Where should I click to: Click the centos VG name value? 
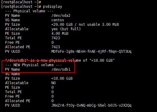(58, 20)
